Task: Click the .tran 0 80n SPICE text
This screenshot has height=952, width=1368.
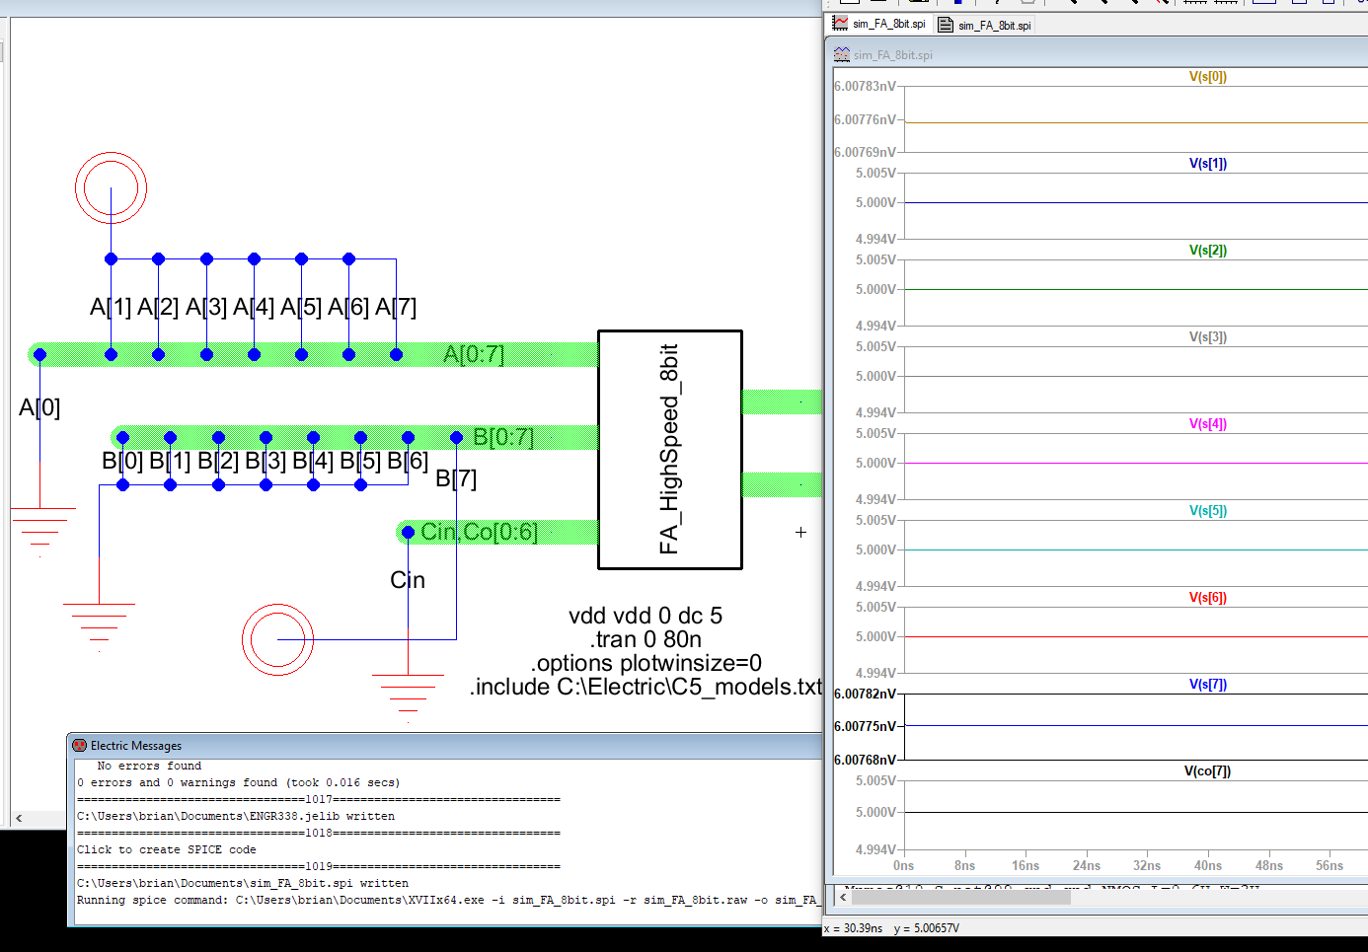Action: pyautogui.click(x=646, y=639)
